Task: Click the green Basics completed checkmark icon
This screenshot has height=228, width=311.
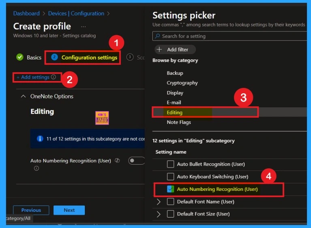Action: coord(19,57)
